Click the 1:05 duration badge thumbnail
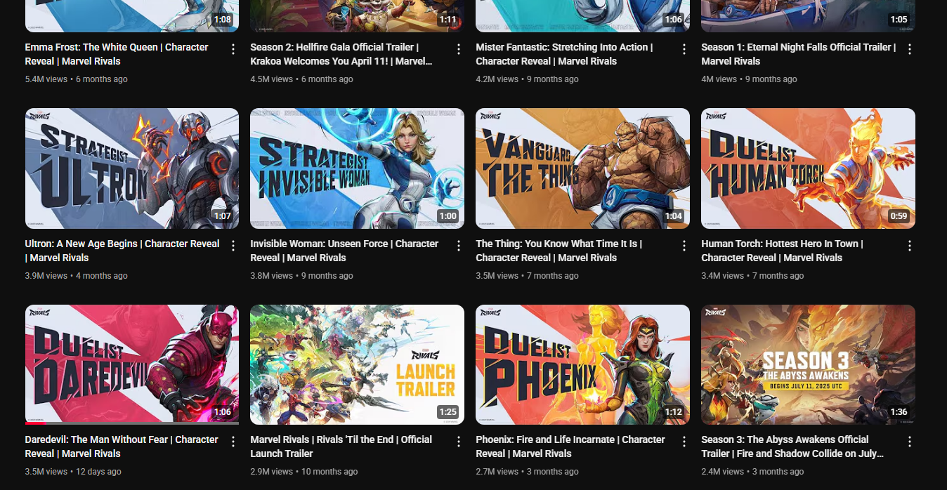 click(808, 16)
